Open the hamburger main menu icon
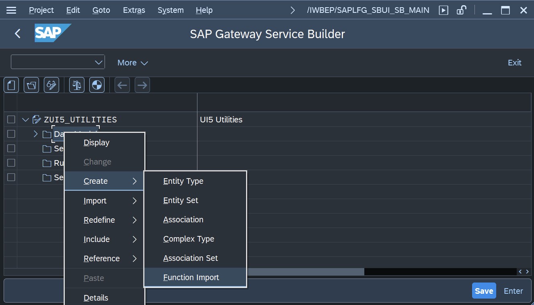Image resolution: width=534 pixels, height=305 pixels. point(11,10)
